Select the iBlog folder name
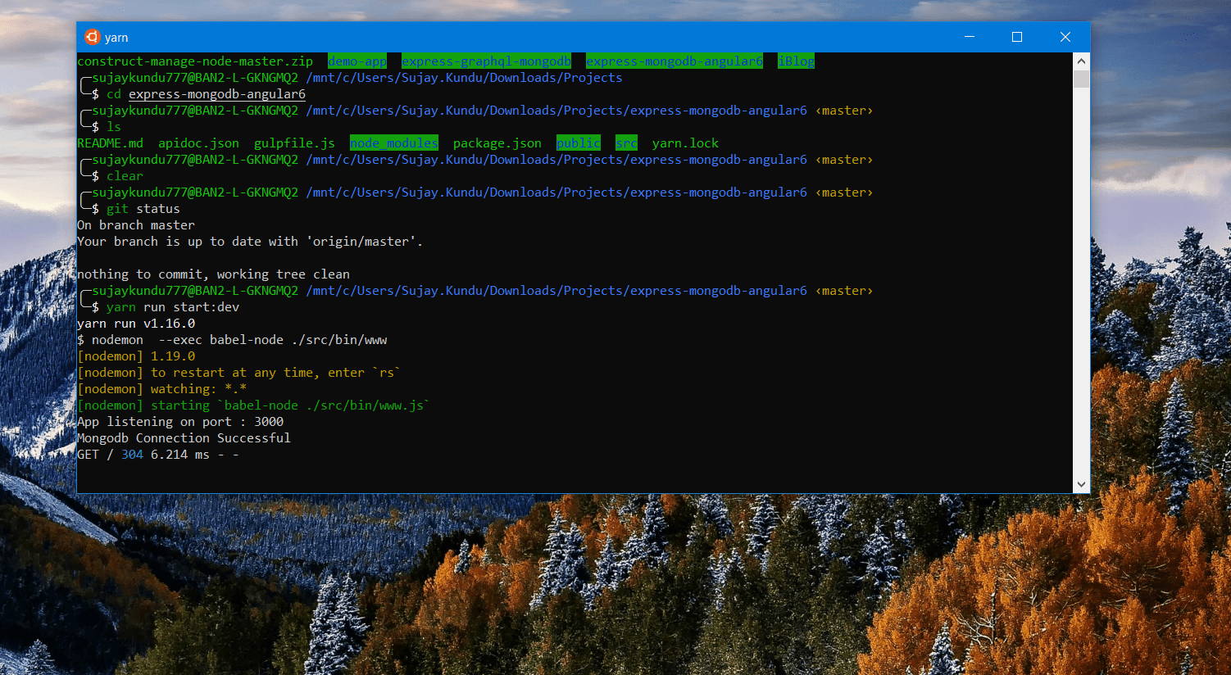 [x=796, y=61]
